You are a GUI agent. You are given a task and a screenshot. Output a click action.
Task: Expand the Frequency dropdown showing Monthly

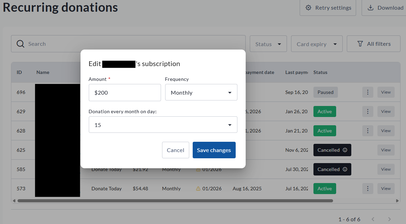201,93
